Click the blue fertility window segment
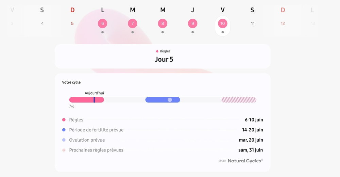The width and height of the screenshot is (340, 177). [163, 100]
